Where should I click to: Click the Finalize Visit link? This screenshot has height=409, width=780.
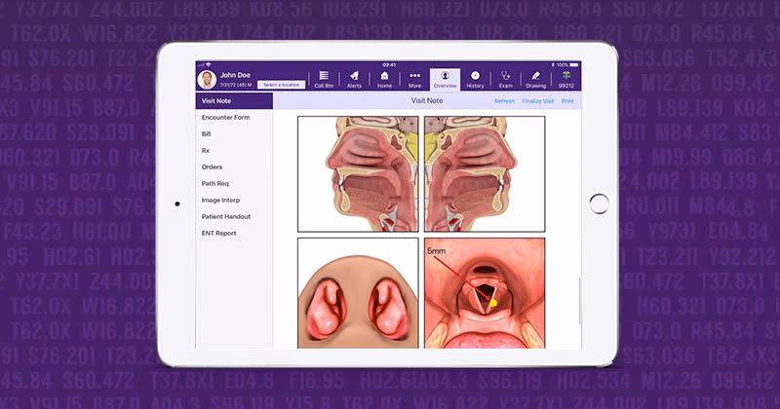(x=537, y=101)
